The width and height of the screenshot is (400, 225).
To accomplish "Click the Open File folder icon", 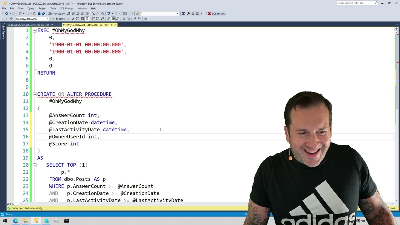I will [34, 13].
